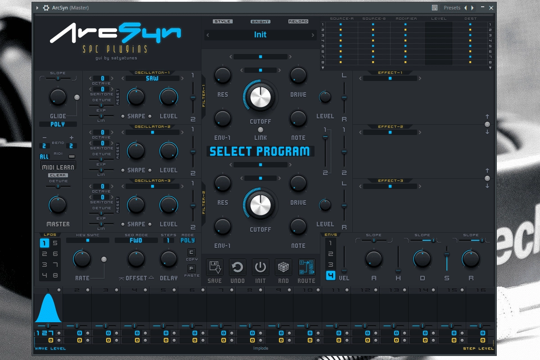Move Effect-2 down with the down arrow
Image resolution: width=540 pixels, height=360 pixels.
pyautogui.click(x=487, y=132)
